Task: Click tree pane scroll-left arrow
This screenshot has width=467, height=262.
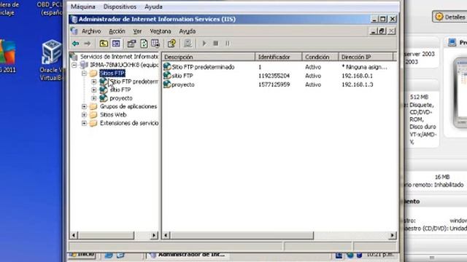Action: (x=74, y=236)
